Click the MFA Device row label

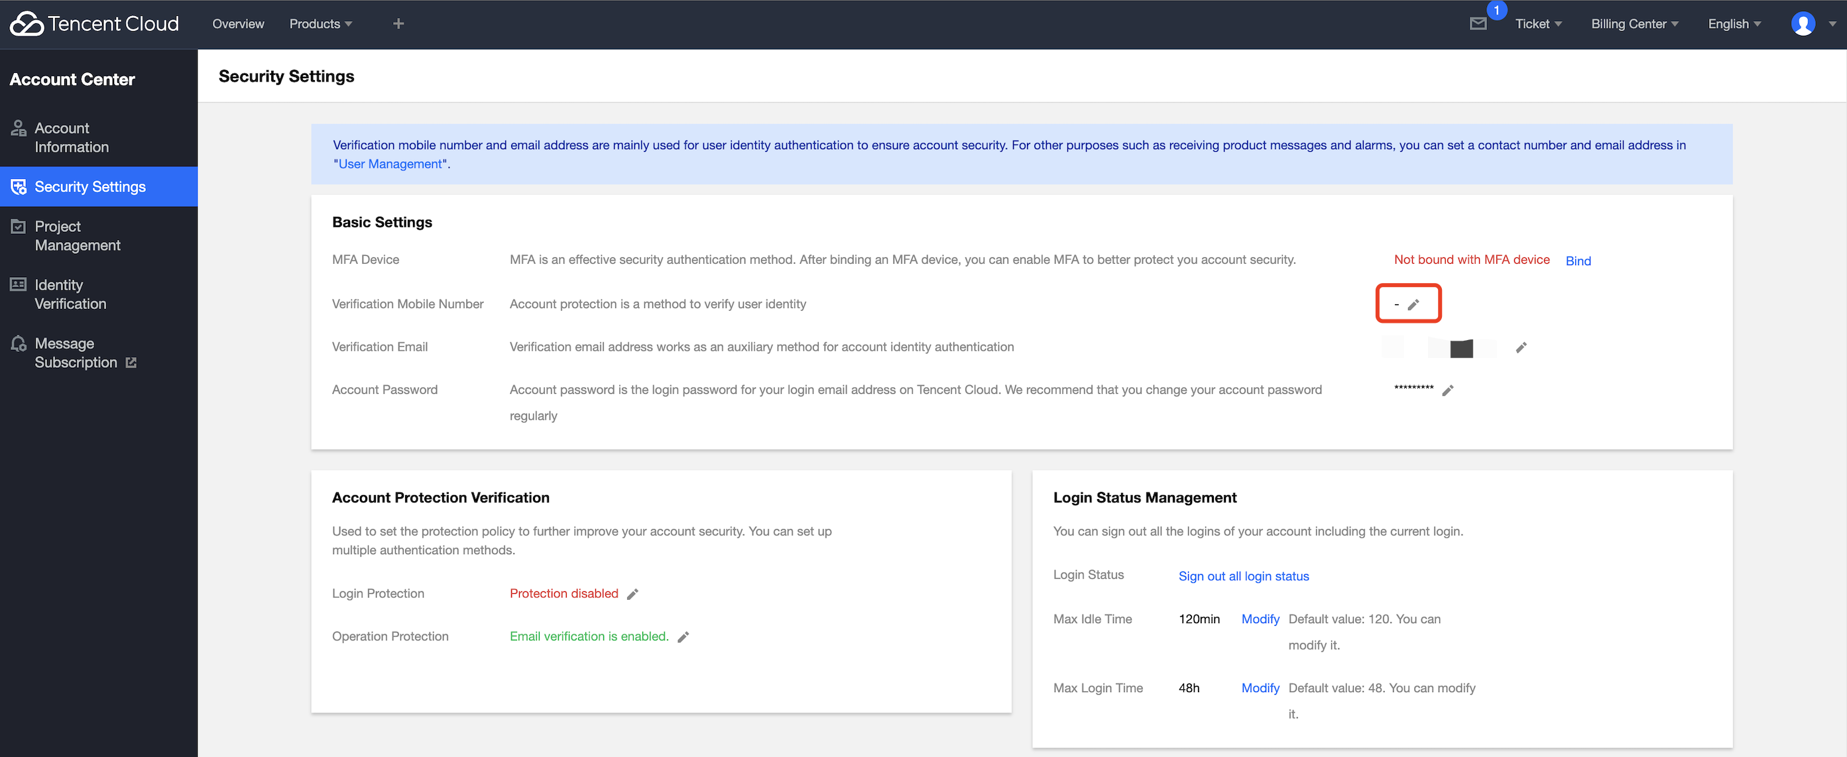366,259
